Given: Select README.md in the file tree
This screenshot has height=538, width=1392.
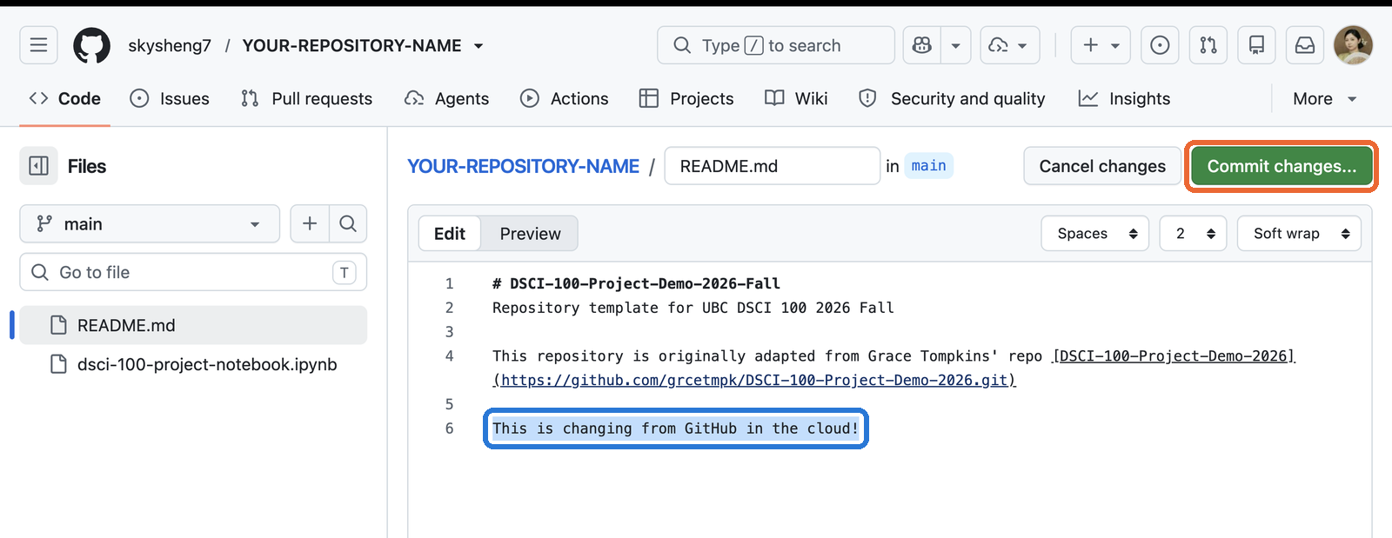Looking at the screenshot, I should tap(193, 325).
